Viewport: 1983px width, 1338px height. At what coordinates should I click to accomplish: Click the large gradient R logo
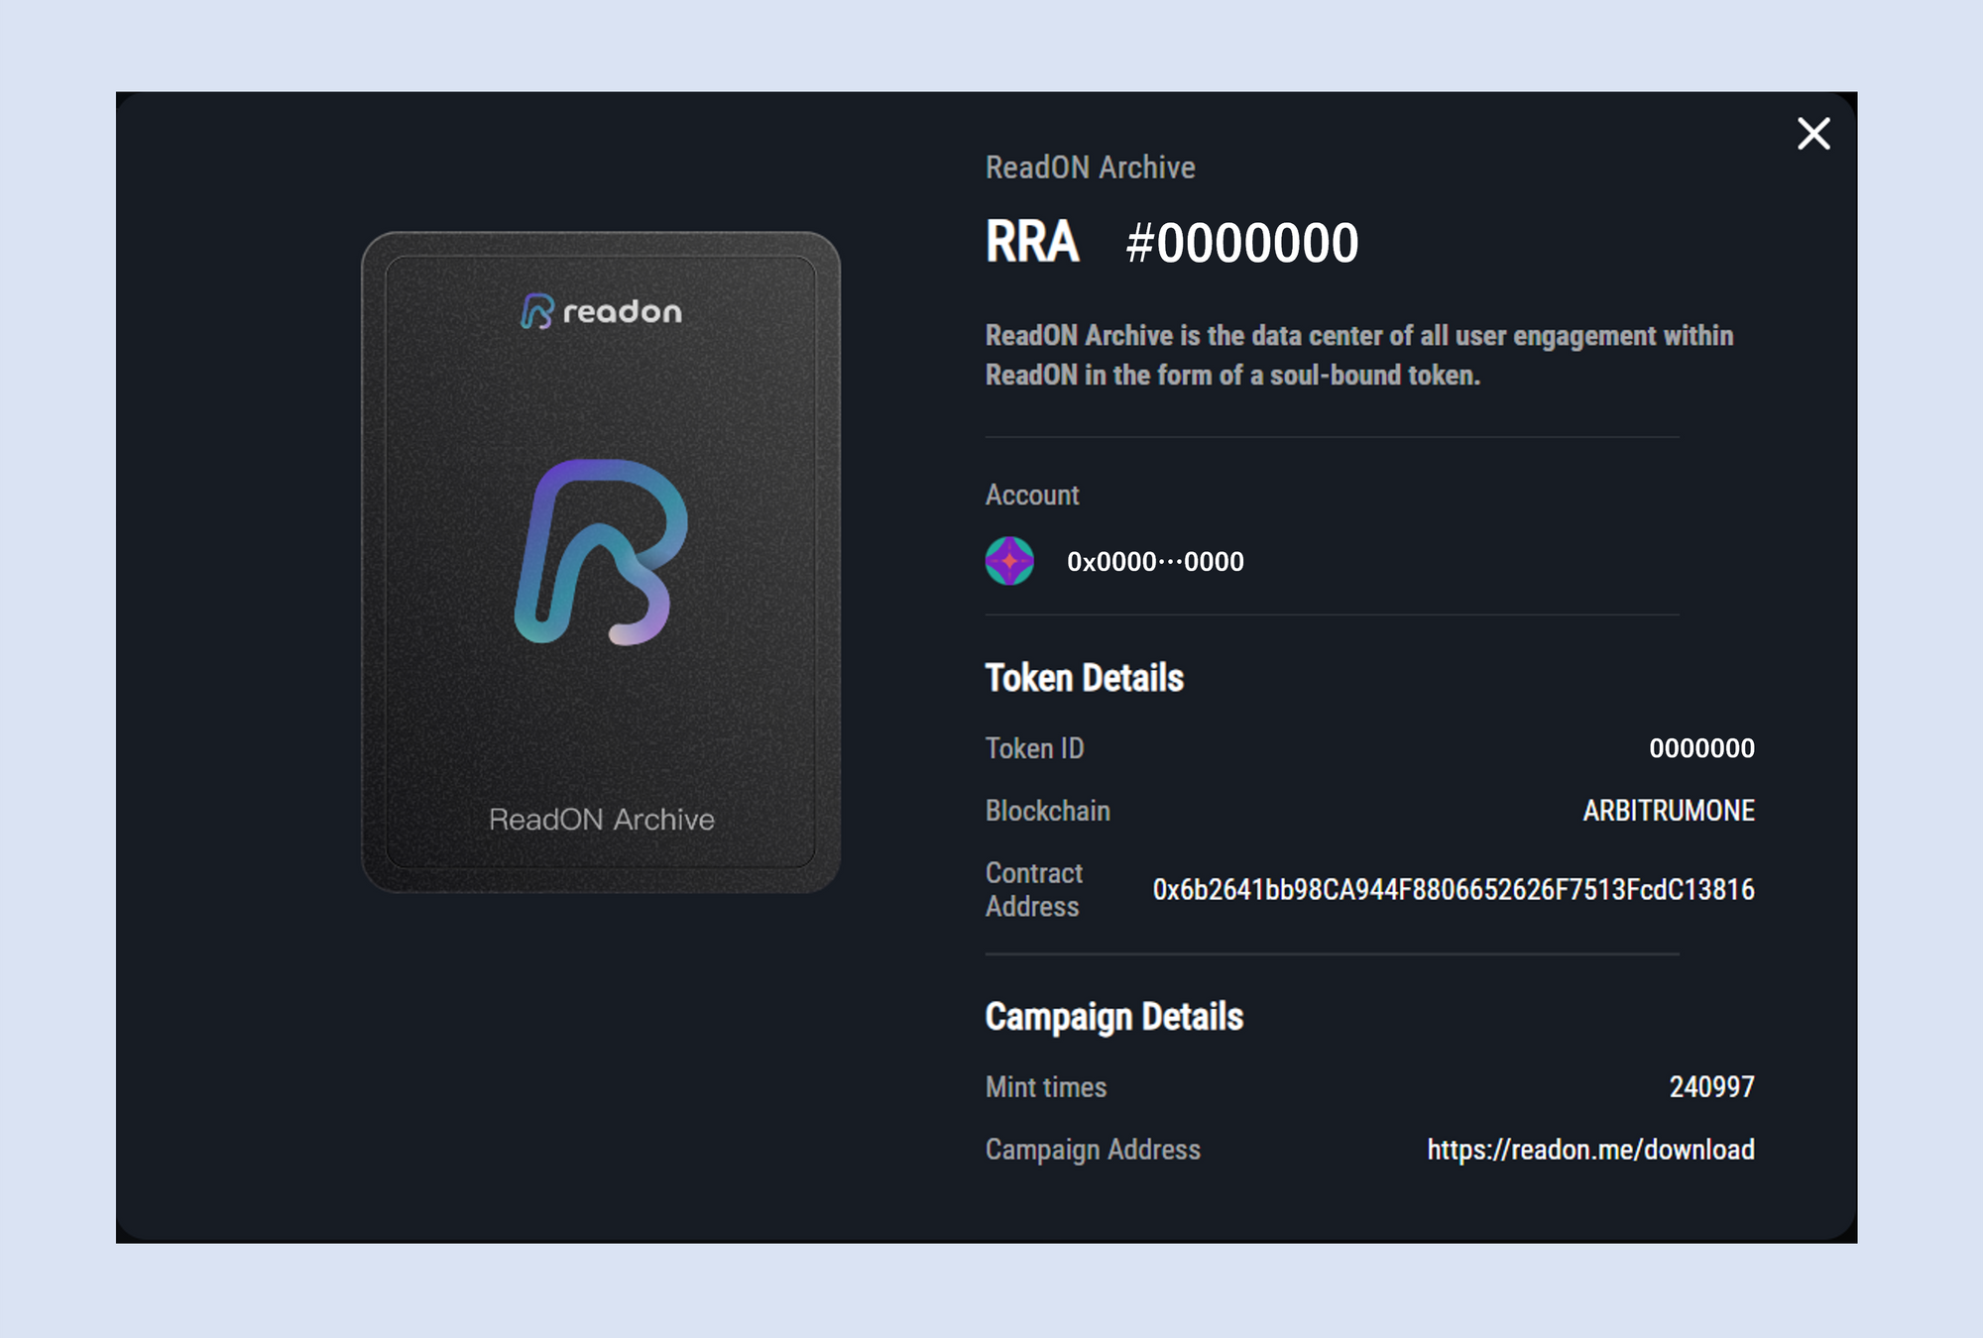pyautogui.click(x=601, y=552)
